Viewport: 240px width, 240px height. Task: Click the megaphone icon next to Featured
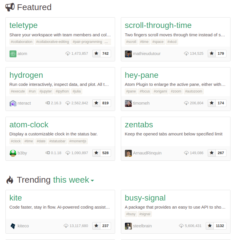pos(10,7)
